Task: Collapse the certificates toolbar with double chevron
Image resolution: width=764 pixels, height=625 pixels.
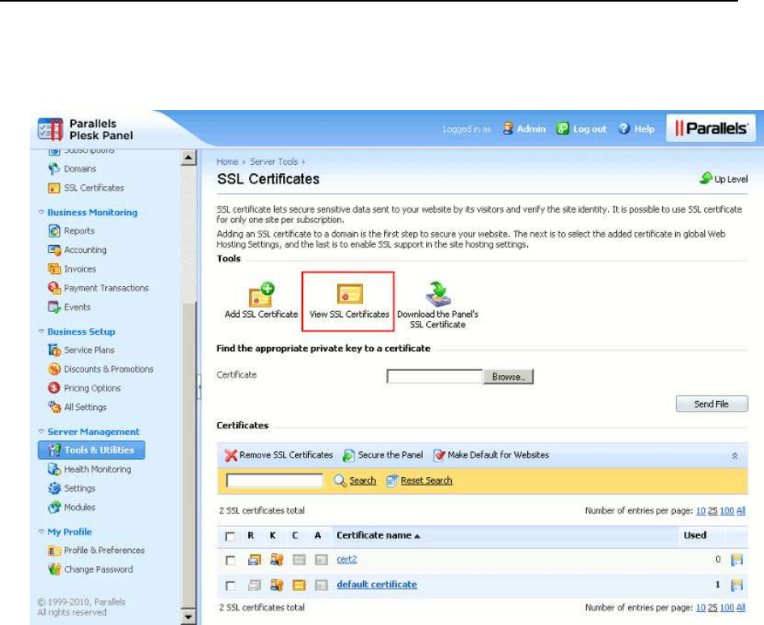Action: click(x=735, y=455)
